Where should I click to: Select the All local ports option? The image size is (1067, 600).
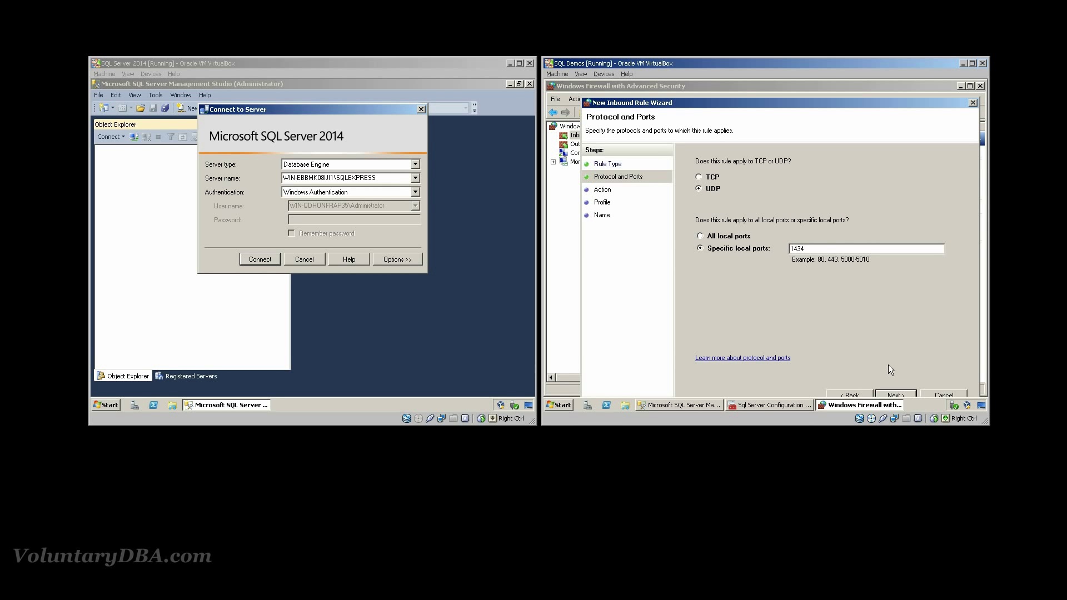click(x=700, y=236)
